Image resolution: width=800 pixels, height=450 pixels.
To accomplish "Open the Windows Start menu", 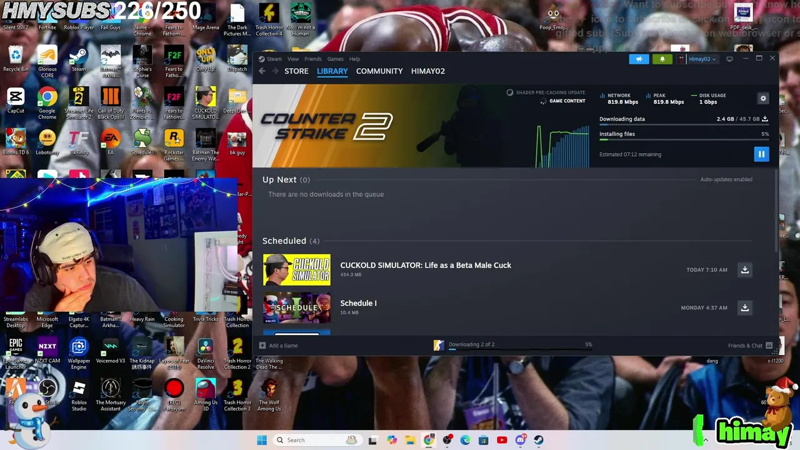I will coord(262,440).
